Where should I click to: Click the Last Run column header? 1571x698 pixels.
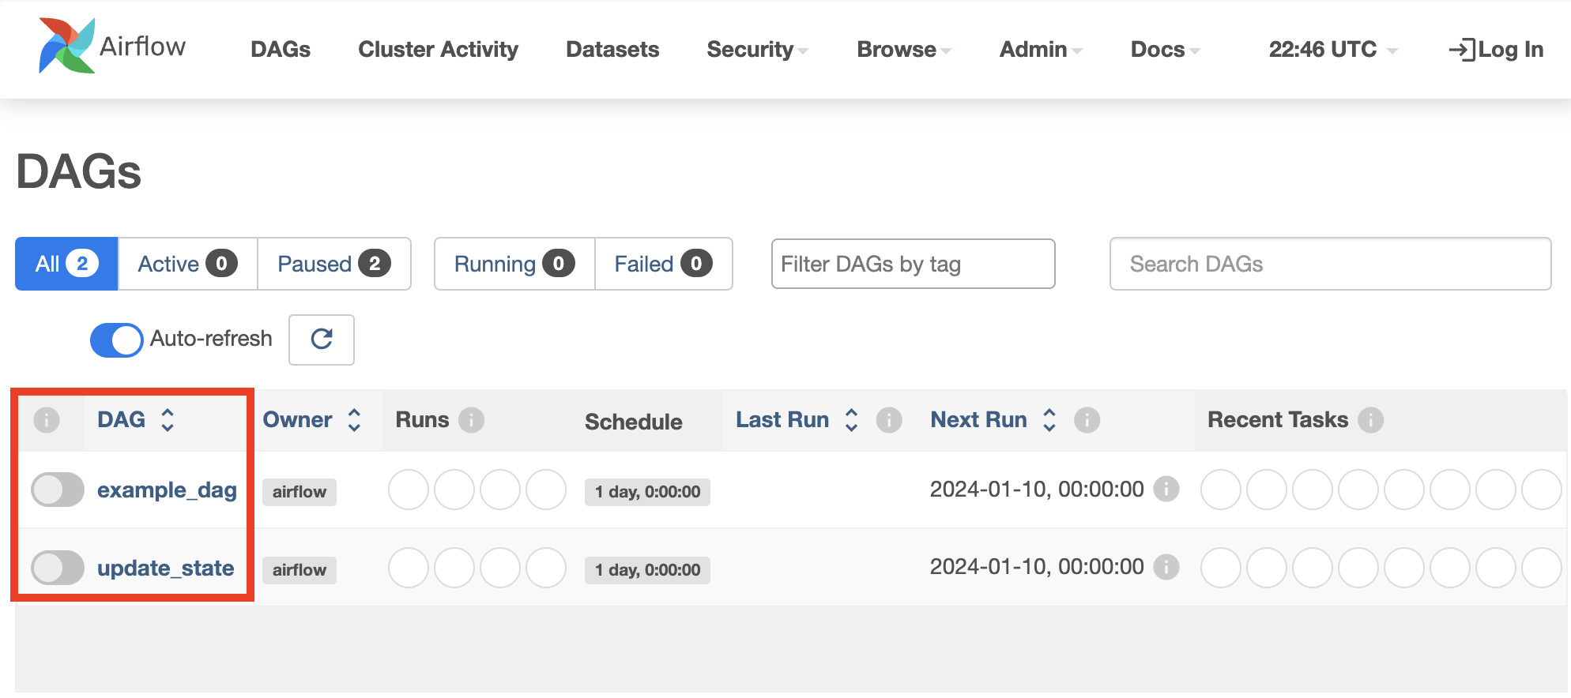(x=782, y=420)
